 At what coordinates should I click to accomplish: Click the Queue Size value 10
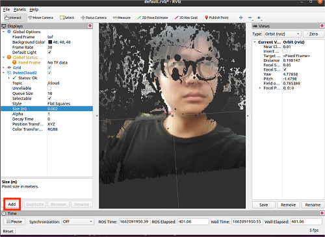coord(50,94)
